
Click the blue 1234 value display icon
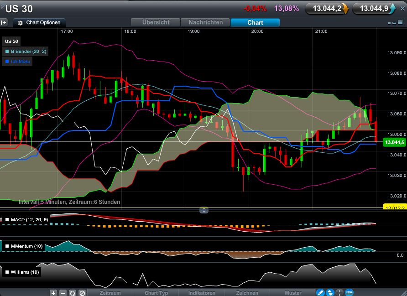click(x=349, y=292)
